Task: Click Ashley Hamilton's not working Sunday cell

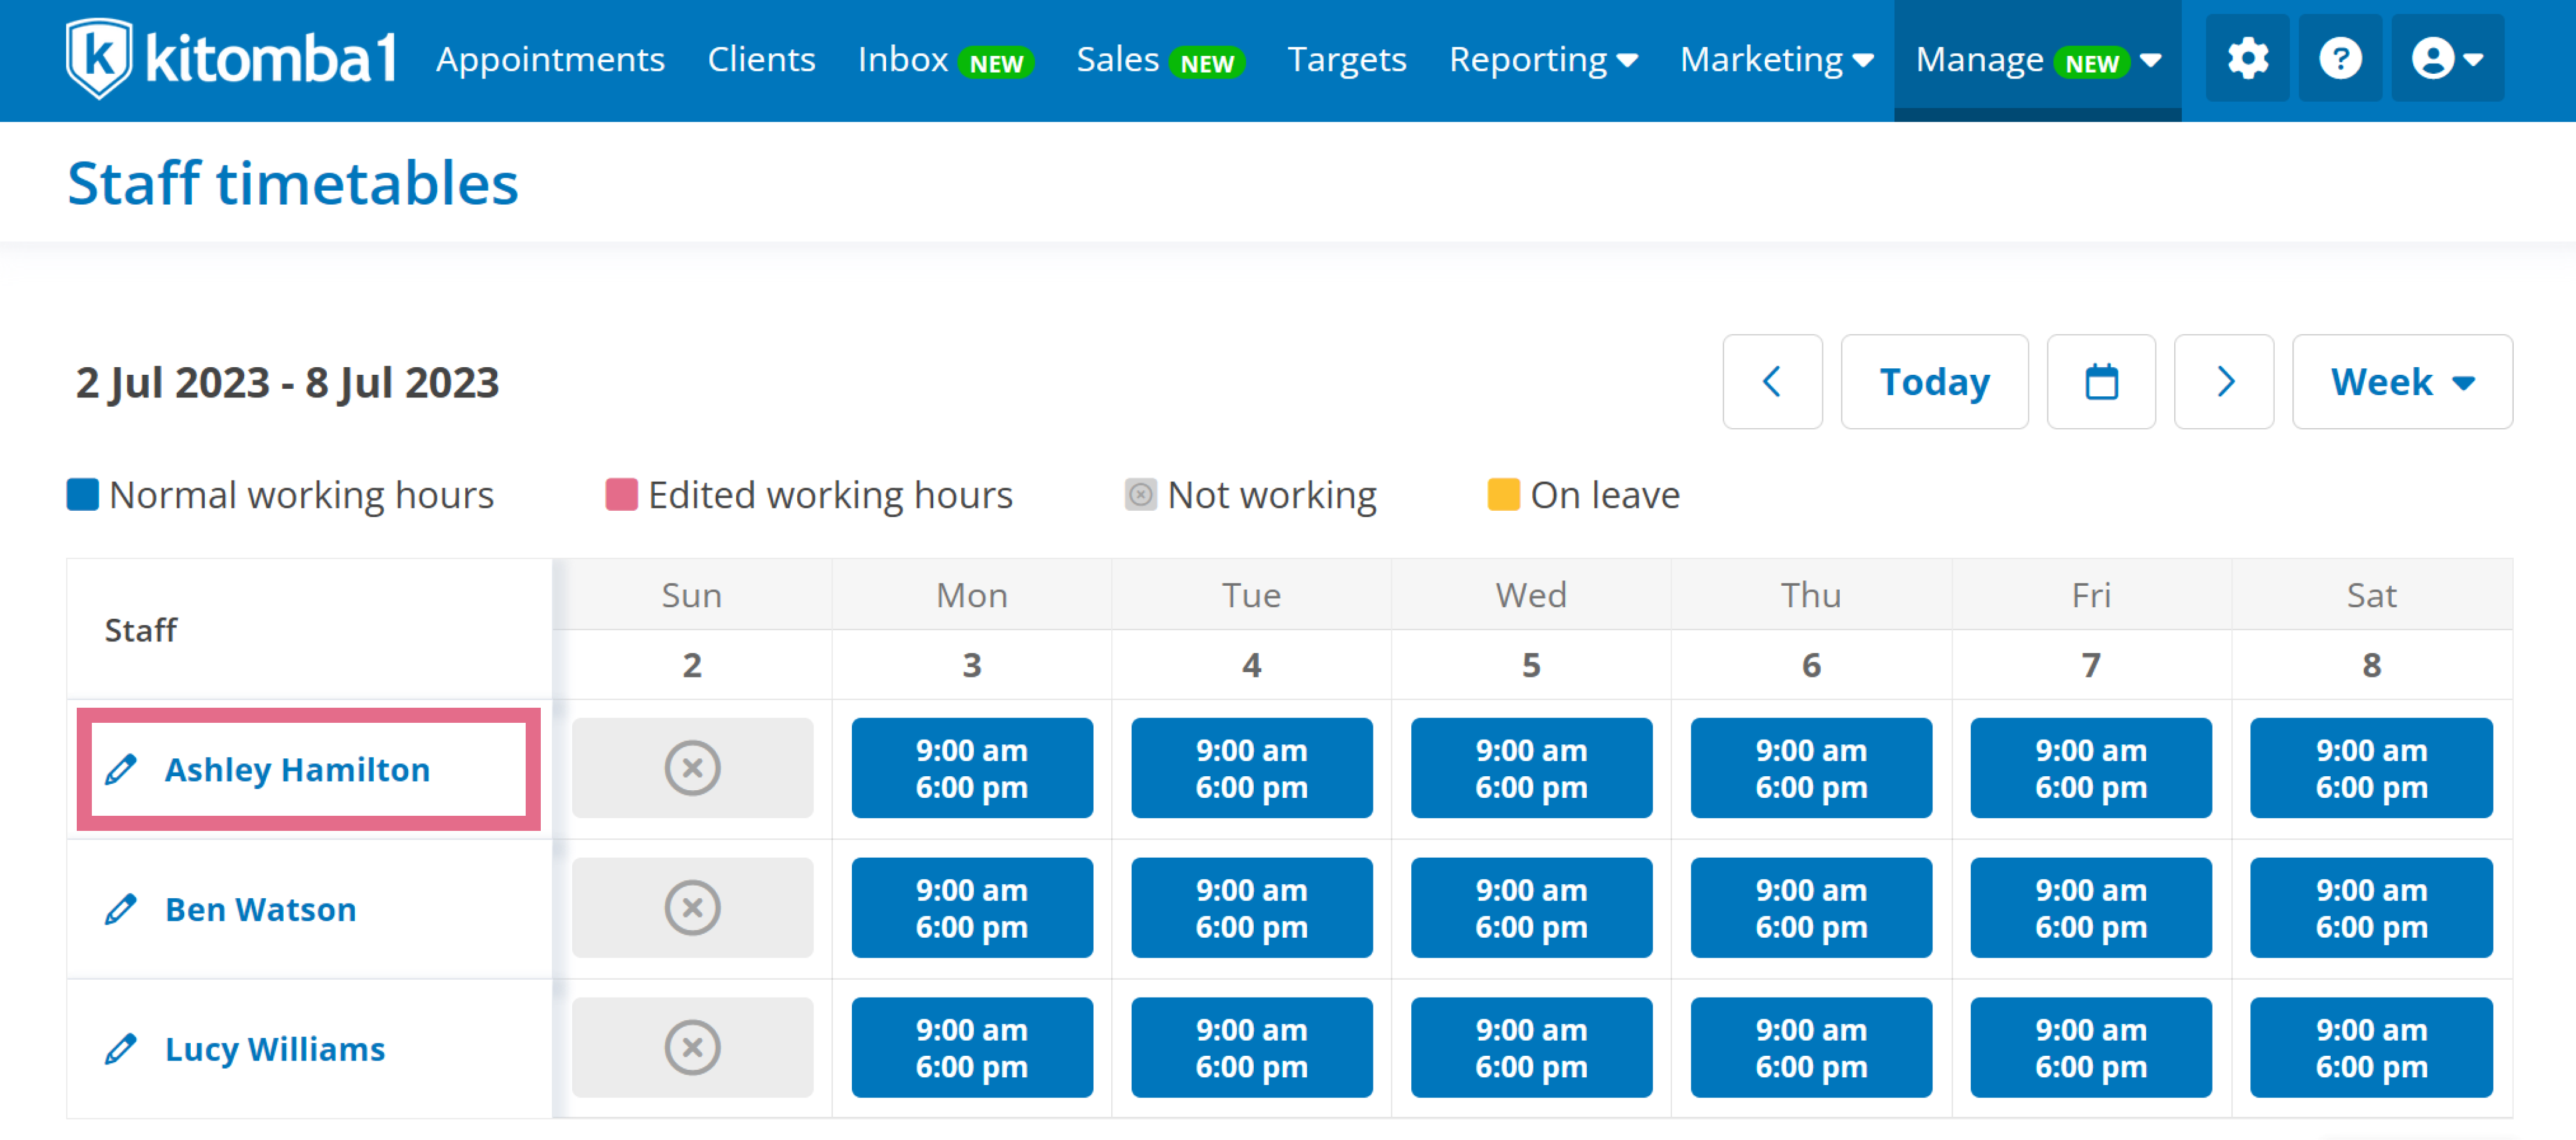Action: click(692, 768)
